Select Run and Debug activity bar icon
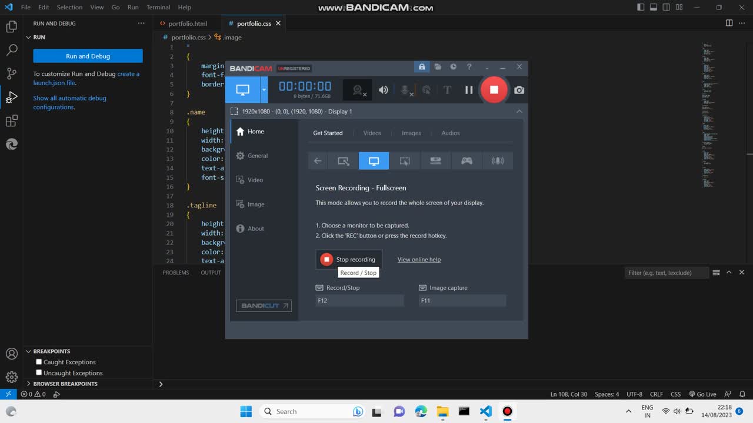The width and height of the screenshot is (753, 423). tap(11, 98)
